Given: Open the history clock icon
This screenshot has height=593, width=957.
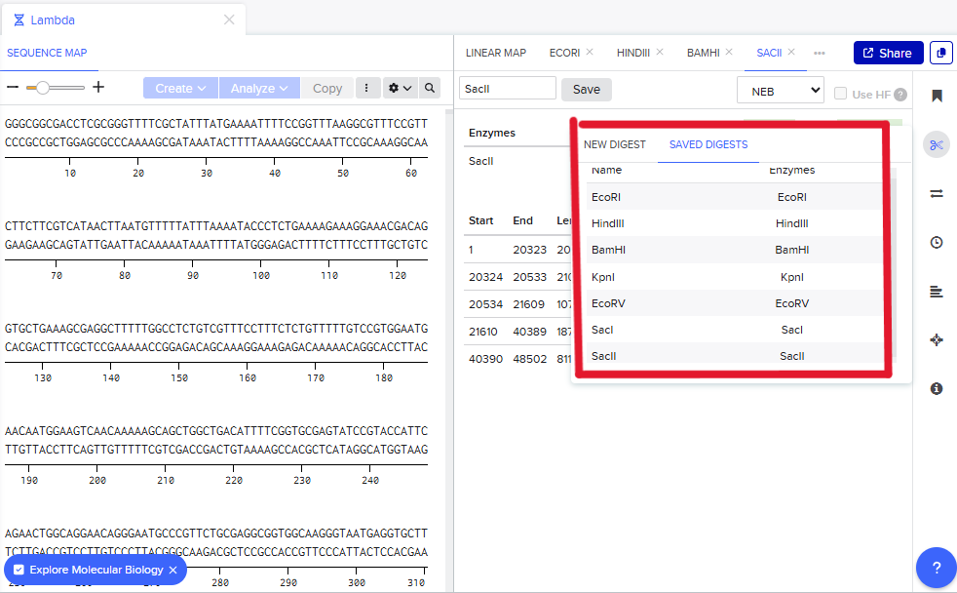Looking at the screenshot, I should (x=937, y=242).
